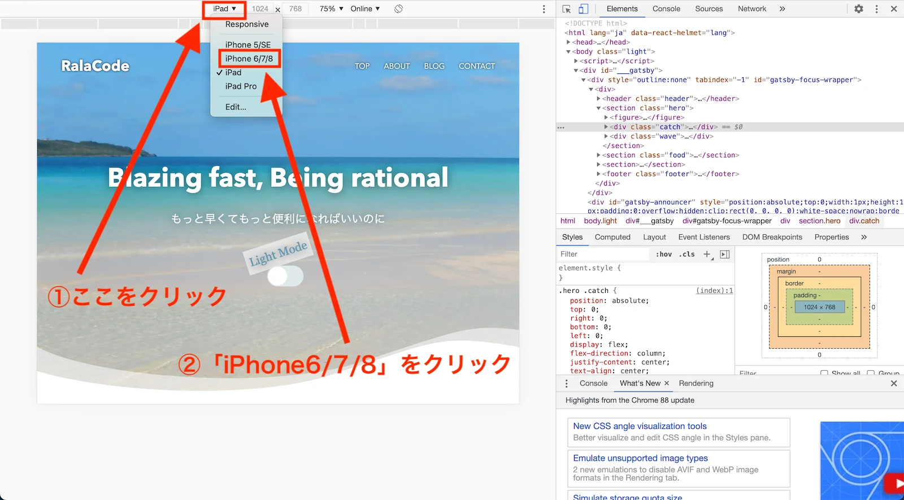Close the bottom drawer
904x500 pixels.
(x=894, y=383)
